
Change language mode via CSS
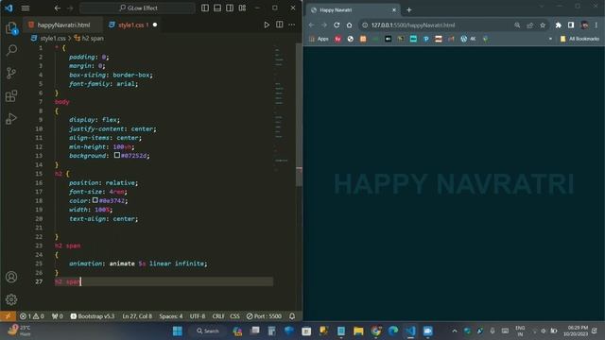234,316
